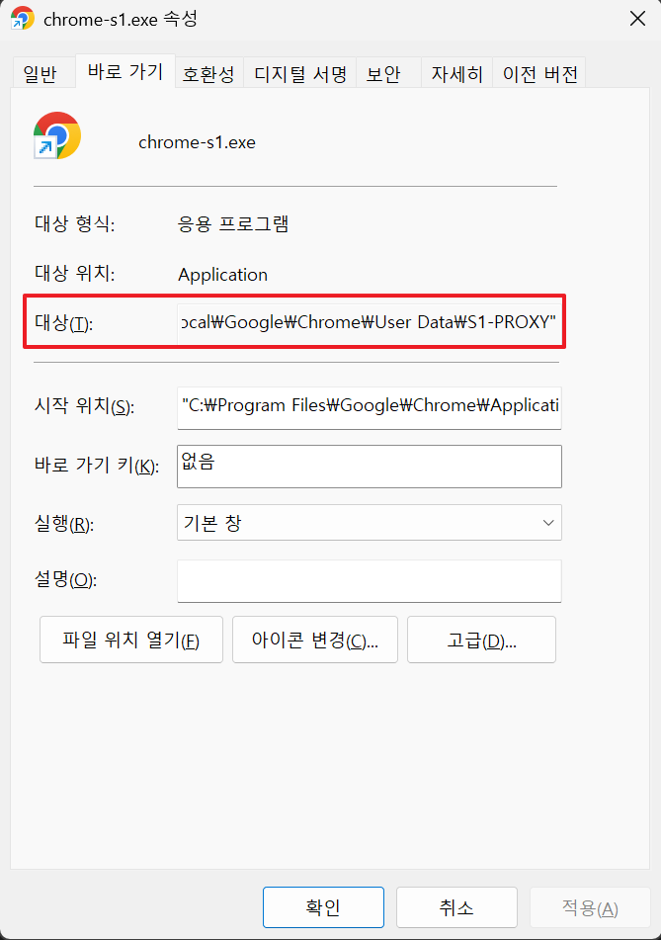
Task: Switch to the 보안 tab
Action: (x=383, y=74)
